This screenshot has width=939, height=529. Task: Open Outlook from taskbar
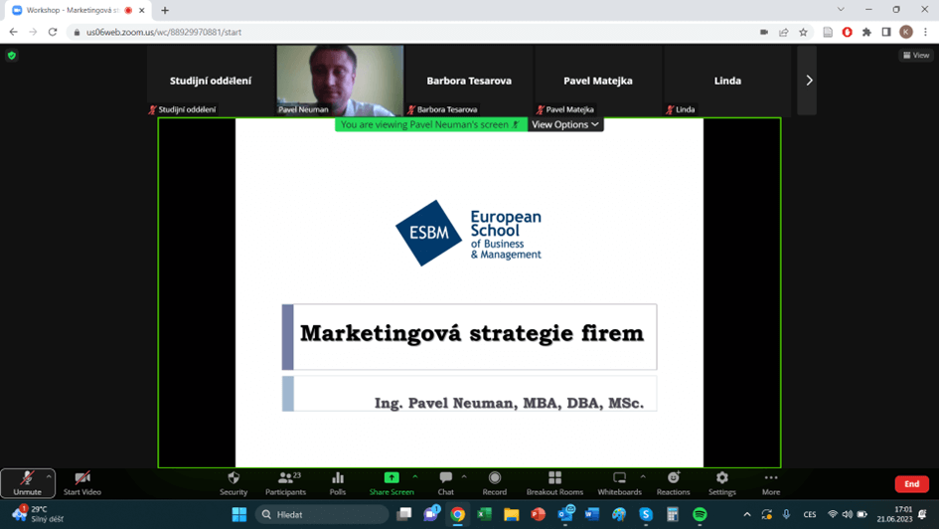(565, 514)
